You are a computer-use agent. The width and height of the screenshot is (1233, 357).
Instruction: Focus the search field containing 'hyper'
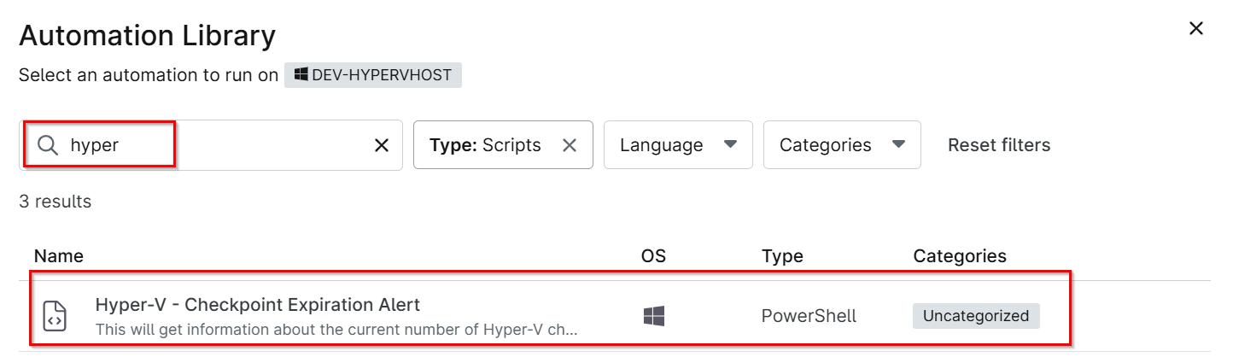click(211, 145)
